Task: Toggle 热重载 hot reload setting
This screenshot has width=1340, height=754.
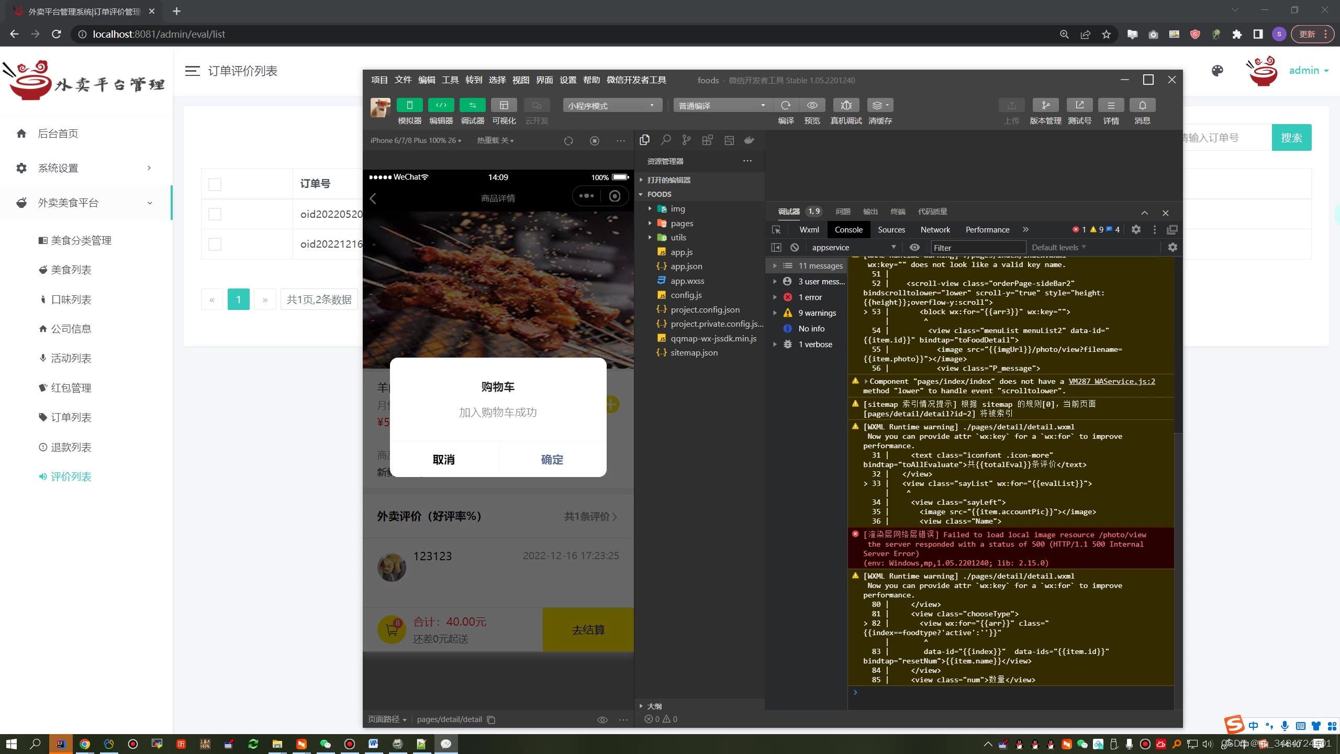Action: (495, 140)
